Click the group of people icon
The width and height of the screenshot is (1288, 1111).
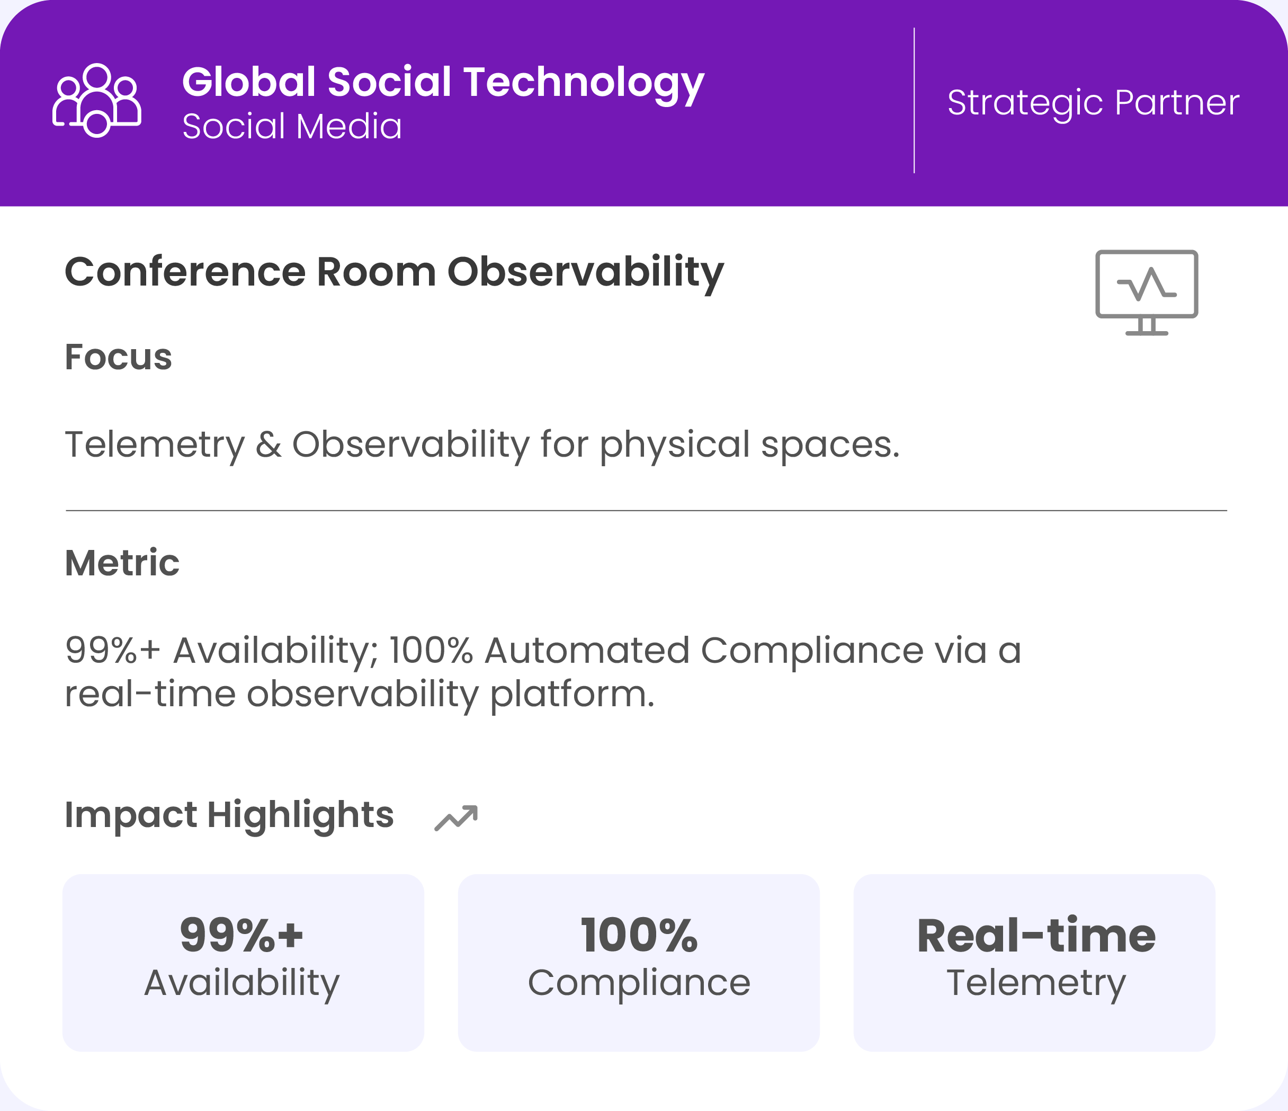click(x=97, y=100)
